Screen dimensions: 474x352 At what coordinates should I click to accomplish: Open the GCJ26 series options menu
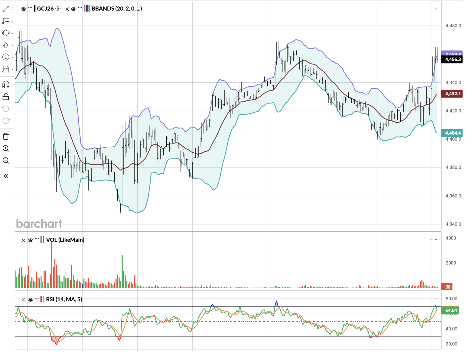tap(30, 8)
